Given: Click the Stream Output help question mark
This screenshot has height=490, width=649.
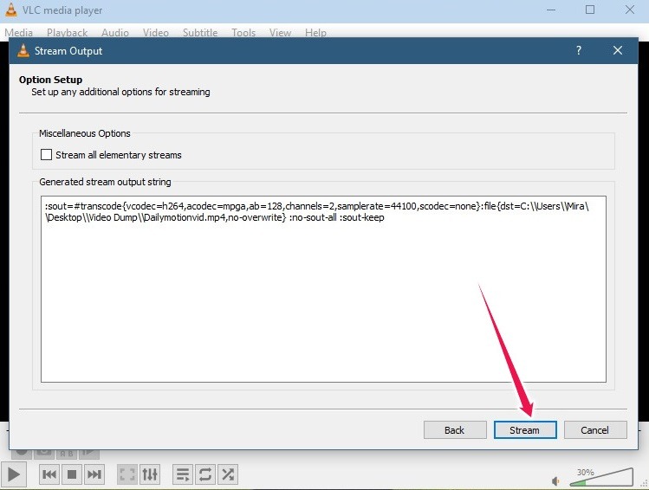Looking at the screenshot, I should [x=579, y=50].
